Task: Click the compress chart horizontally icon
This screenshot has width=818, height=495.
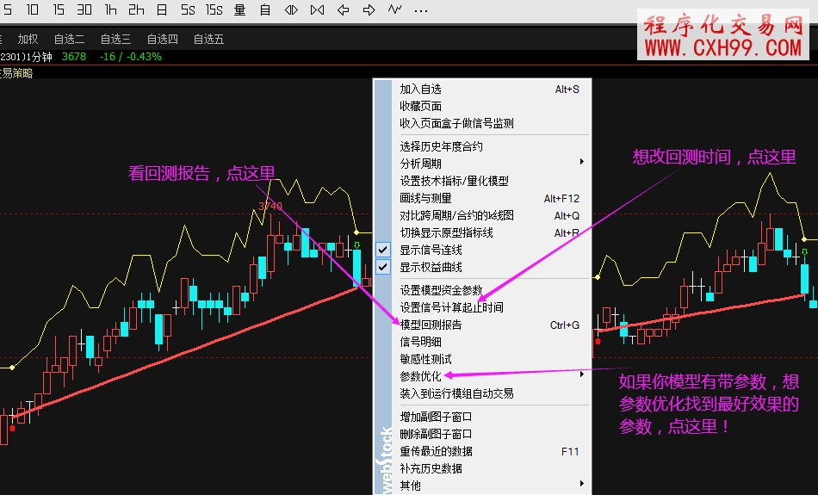Action: click(291, 9)
